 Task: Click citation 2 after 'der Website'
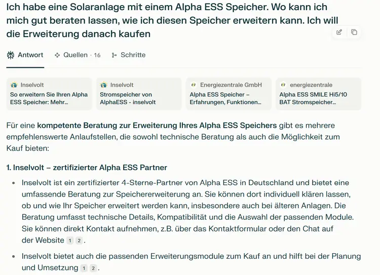tap(79, 241)
